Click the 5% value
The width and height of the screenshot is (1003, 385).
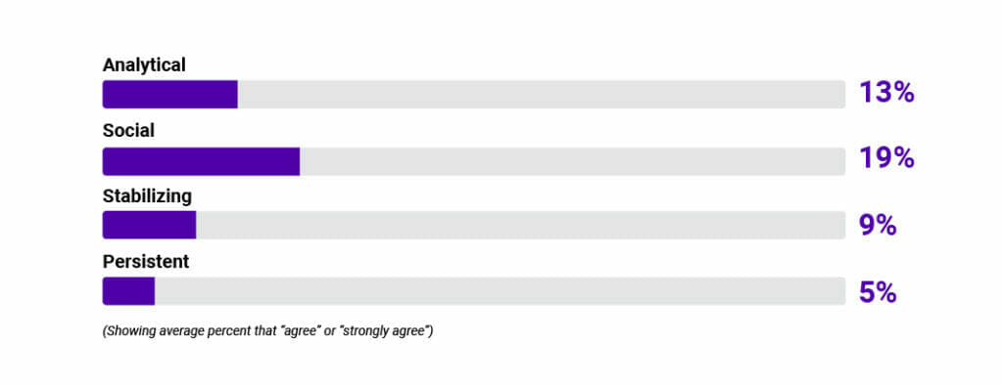(878, 292)
